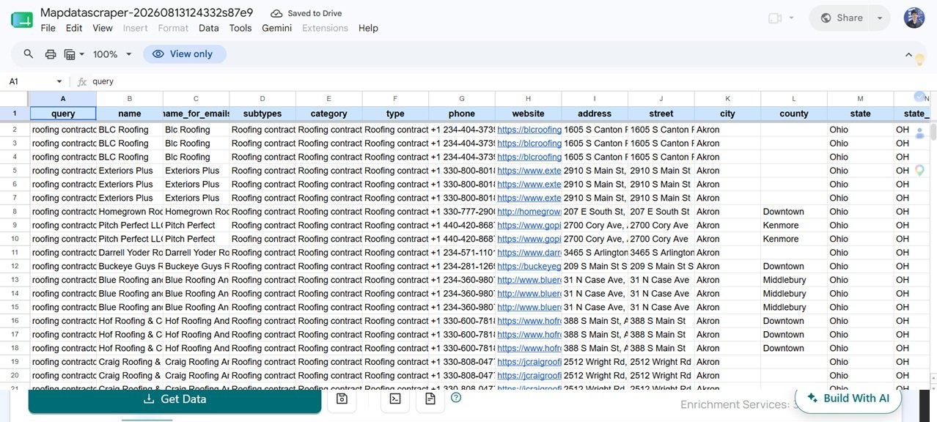This screenshot has height=422, width=937.
Task: Select 'Buckeye Guys R' name cell in row 12
Action: (130, 267)
